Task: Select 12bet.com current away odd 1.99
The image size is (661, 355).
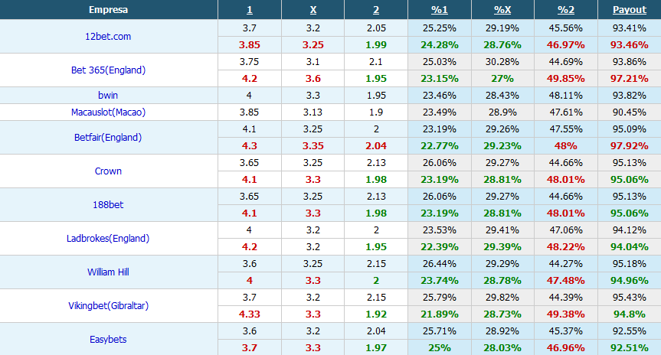Action: 376,45
